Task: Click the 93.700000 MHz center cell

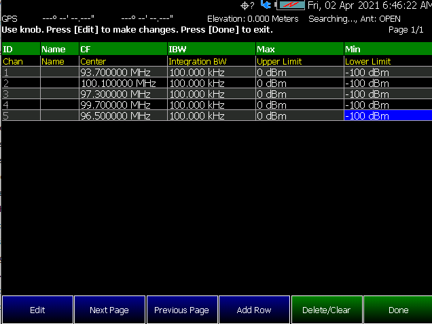Action: coord(123,72)
